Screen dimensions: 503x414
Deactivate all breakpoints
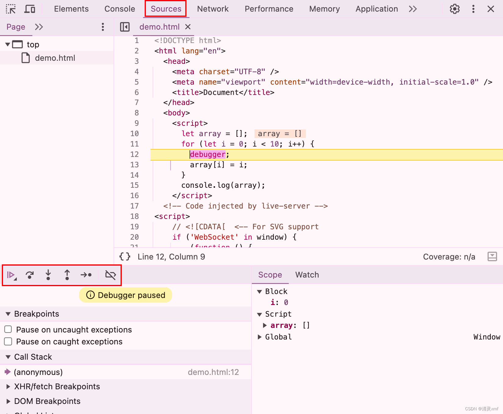pyautogui.click(x=110, y=275)
